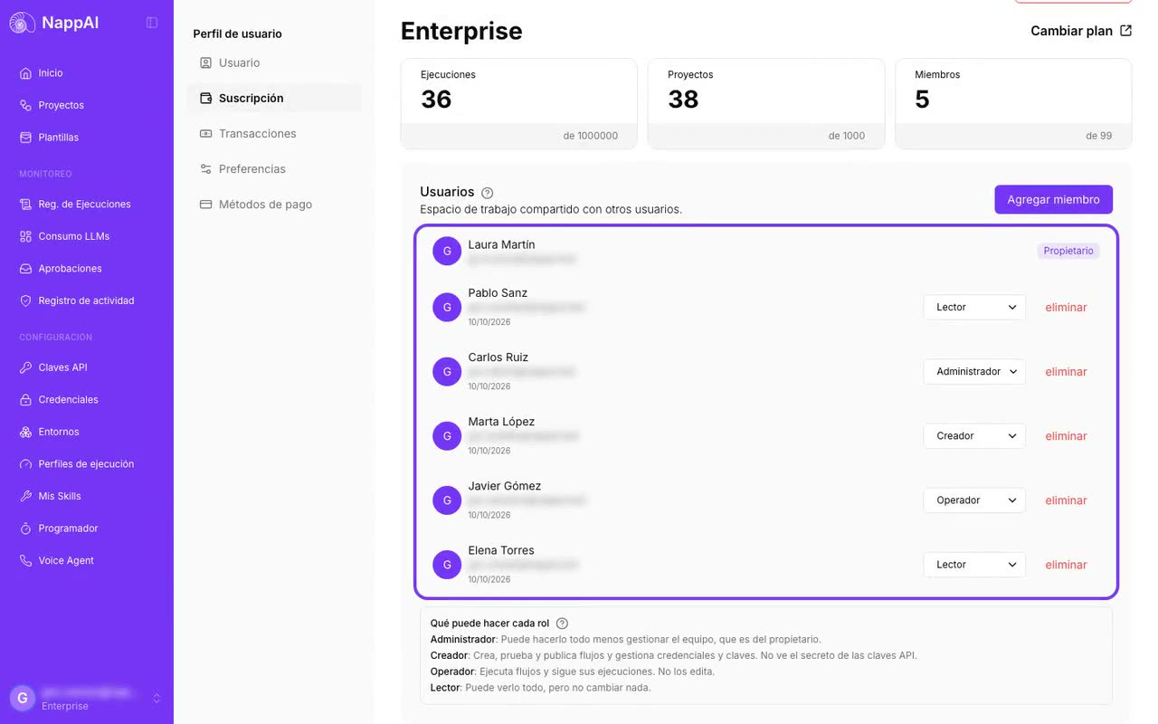Select the Usuario tab label
The image size is (1158, 724).
pos(239,62)
